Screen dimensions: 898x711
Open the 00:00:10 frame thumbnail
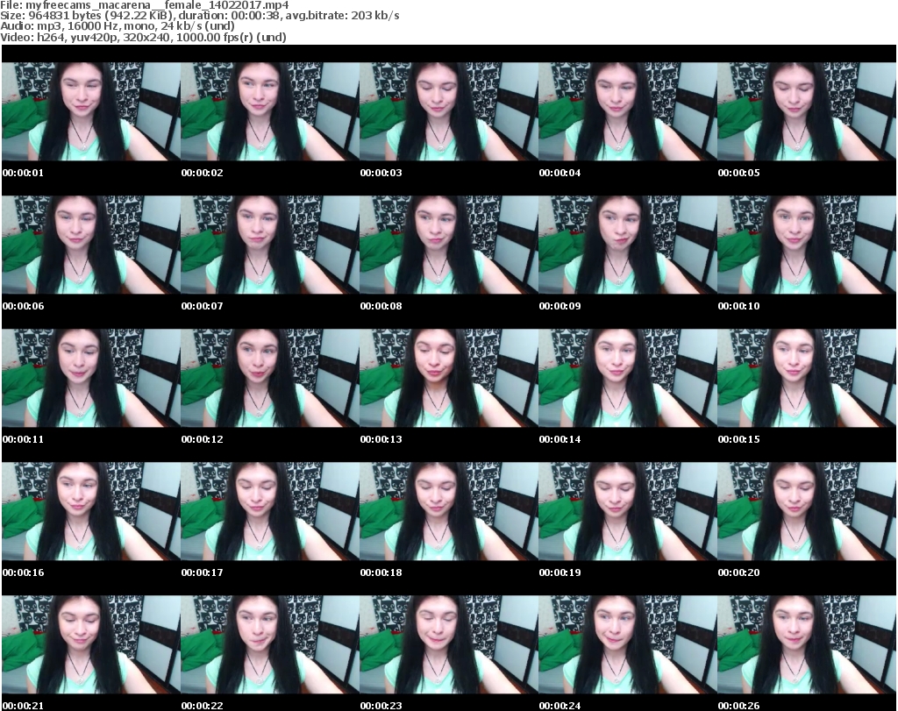pos(807,245)
